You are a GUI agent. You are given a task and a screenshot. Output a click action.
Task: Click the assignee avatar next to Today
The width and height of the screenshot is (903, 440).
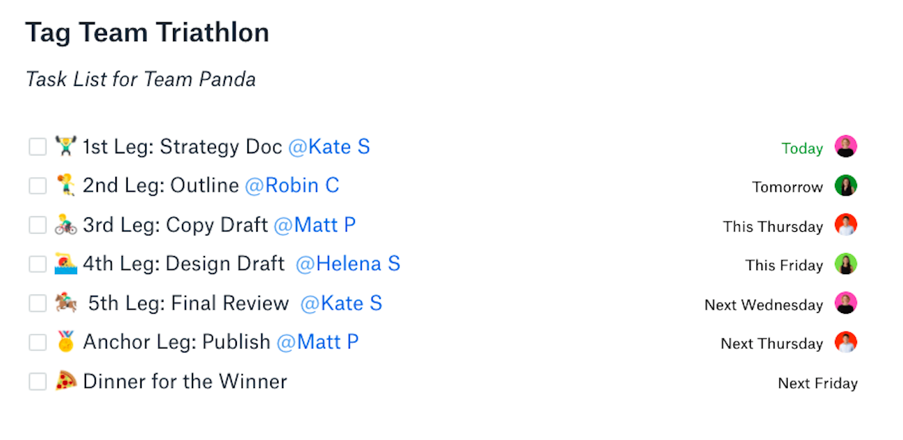coord(845,146)
